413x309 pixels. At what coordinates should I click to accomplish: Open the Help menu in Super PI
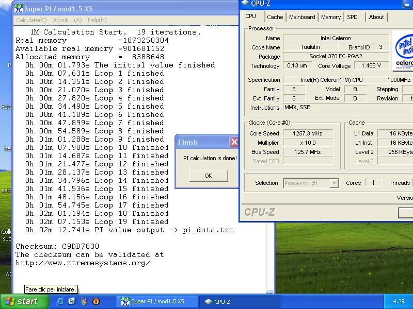tap(97, 20)
